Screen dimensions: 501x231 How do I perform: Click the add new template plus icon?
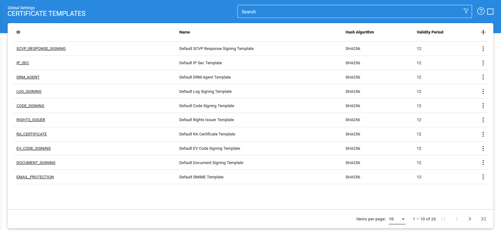pyautogui.click(x=483, y=32)
